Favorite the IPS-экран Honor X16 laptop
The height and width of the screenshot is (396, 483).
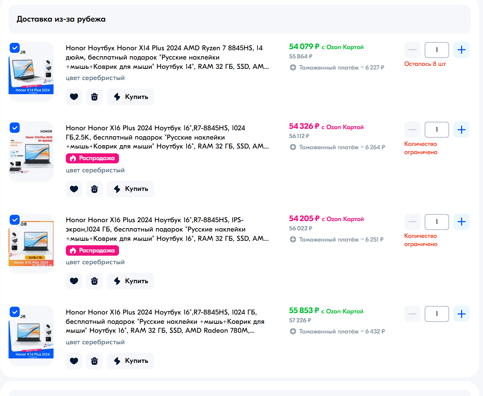click(x=74, y=281)
